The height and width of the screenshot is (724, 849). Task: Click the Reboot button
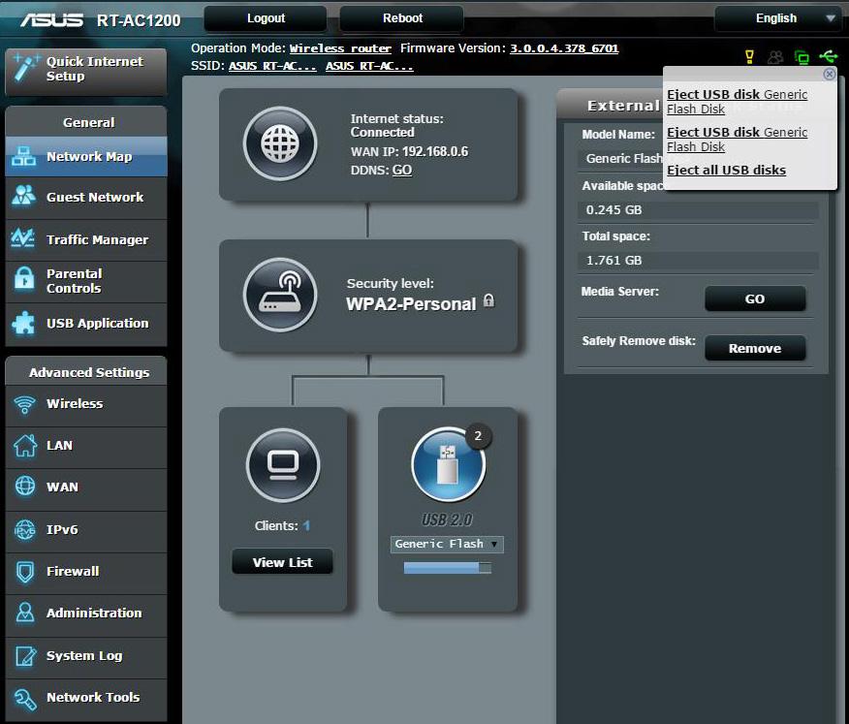click(402, 18)
